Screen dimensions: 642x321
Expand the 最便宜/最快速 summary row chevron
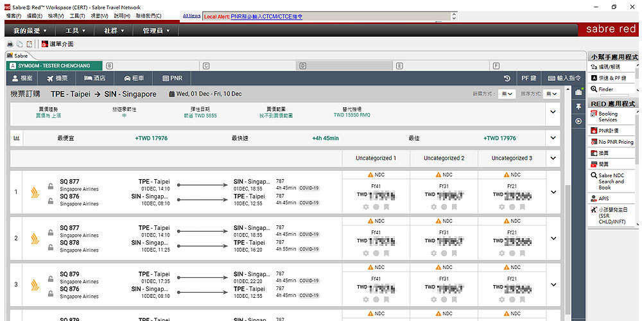point(553,139)
